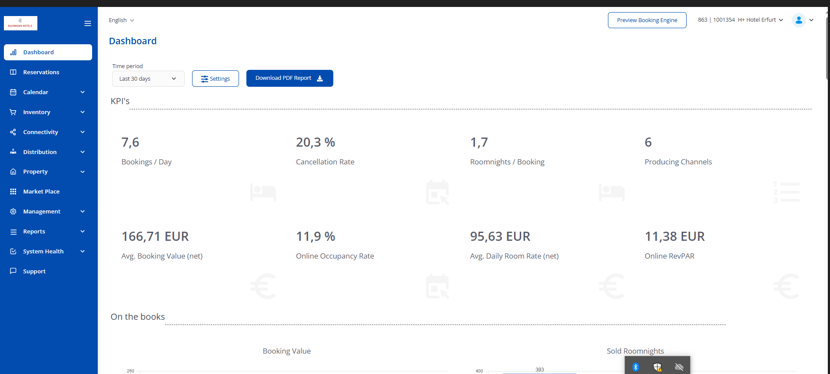This screenshot has width=830, height=374.
Task: Click the Support chat icon
Action: 13,271
